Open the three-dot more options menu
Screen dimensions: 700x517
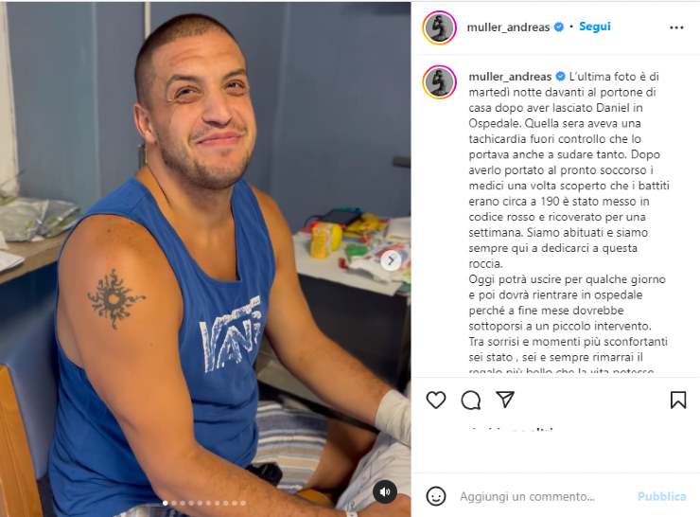coord(676,27)
